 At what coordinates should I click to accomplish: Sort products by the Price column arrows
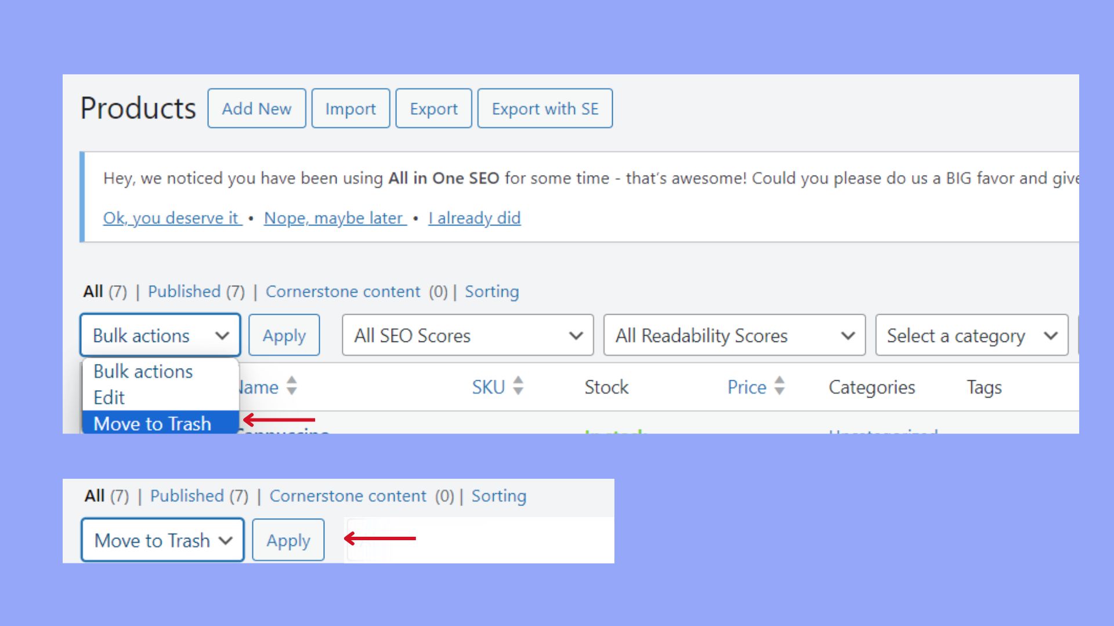point(780,387)
